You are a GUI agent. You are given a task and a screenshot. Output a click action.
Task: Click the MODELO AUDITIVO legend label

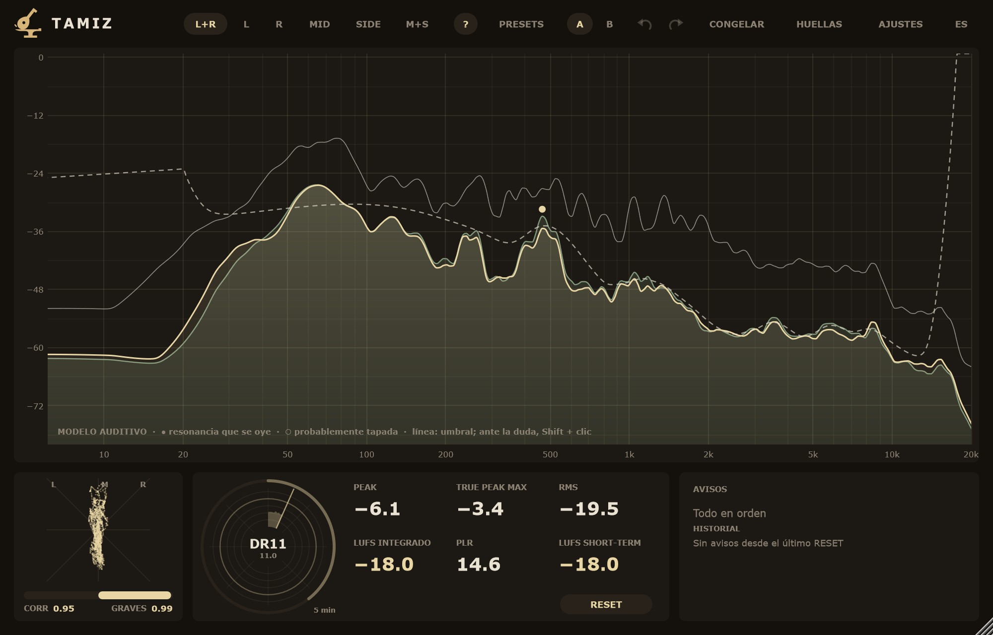pos(102,432)
